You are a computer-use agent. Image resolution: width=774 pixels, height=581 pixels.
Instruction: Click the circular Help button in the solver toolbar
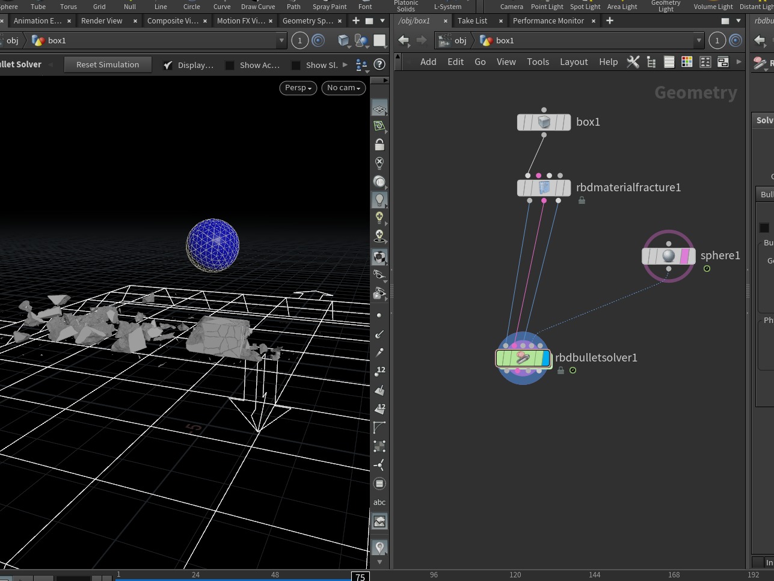pos(378,64)
